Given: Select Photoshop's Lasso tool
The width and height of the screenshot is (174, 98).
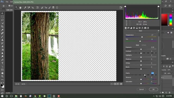Looking at the screenshot, I should 2,20.
